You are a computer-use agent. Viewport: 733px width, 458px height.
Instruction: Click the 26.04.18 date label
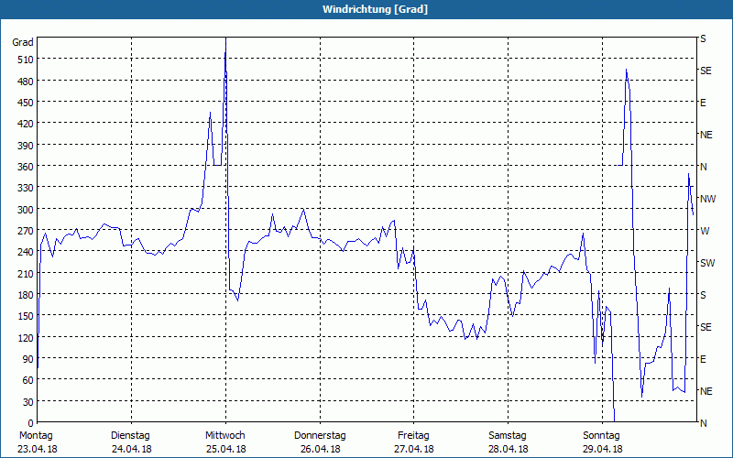click(320, 449)
